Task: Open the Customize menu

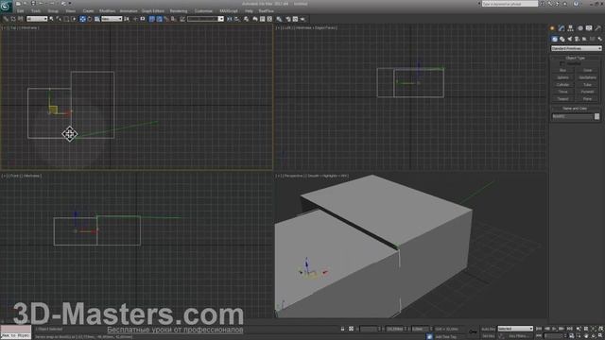Action: [203, 10]
